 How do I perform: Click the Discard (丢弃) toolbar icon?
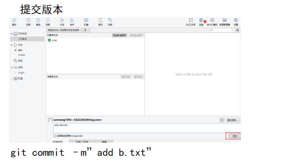click(100, 22)
